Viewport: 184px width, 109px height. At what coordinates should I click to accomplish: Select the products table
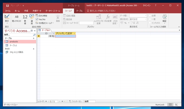click(x=20, y=42)
